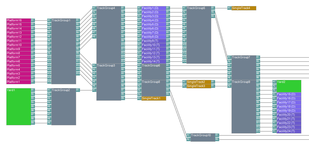This screenshot has width=309, height=148.
Task: Click the A10 port of TrackGroup1
Action: (49, 57)
